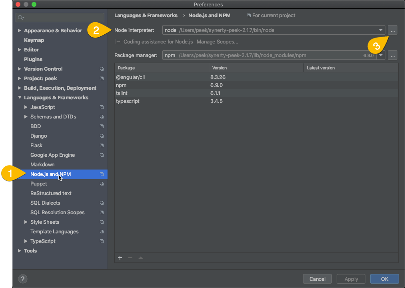Click the Manage Scopes link
This screenshot has width=405, height=288.
(217, 42)
